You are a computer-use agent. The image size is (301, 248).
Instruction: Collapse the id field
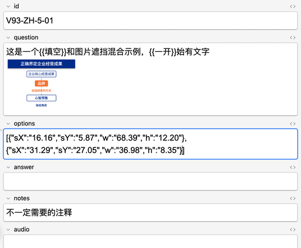(x=8, y=7)
